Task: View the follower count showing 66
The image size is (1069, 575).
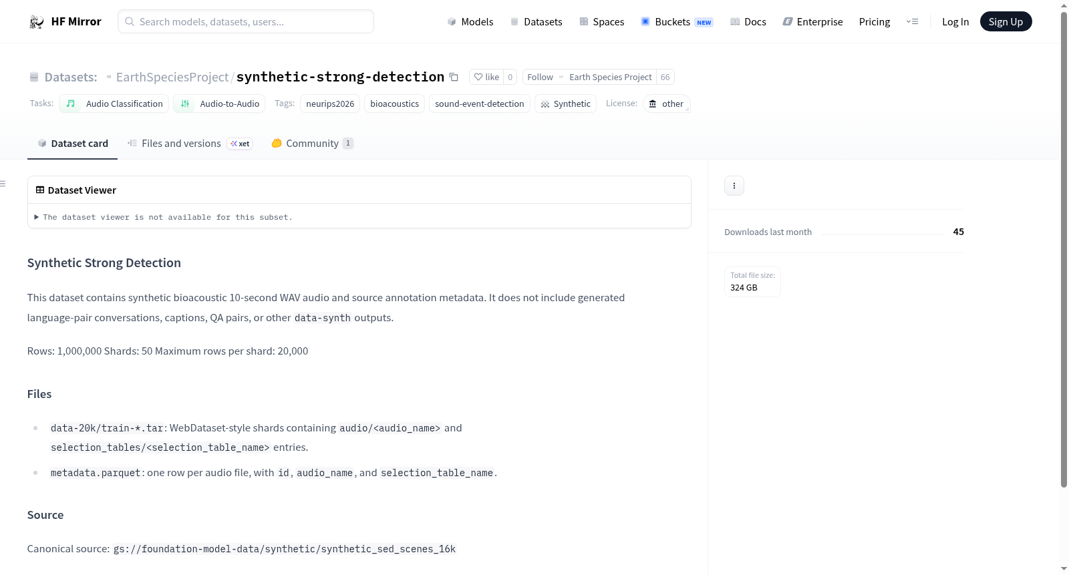Action: (665, 77)
